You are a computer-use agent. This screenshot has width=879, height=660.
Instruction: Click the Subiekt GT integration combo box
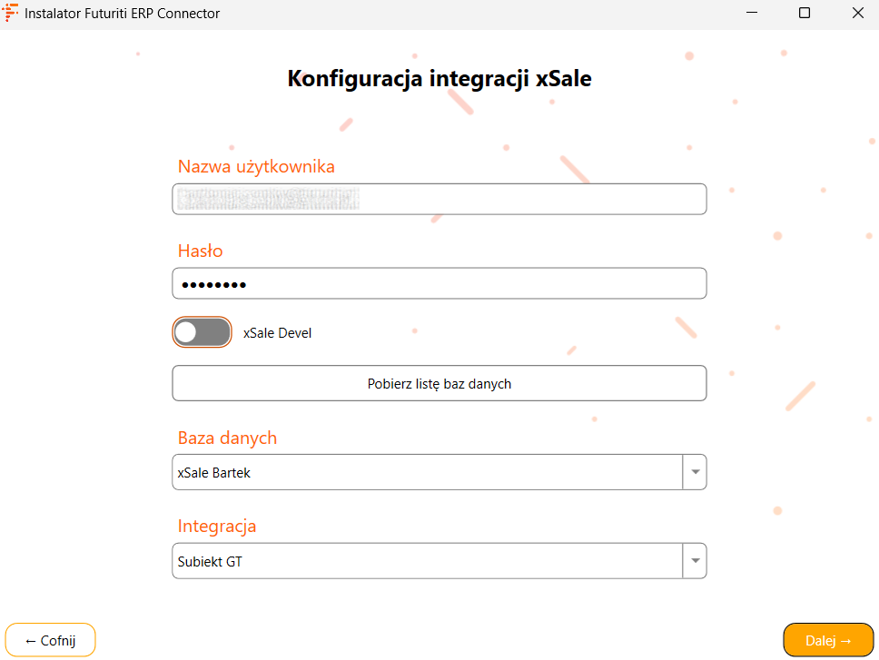pyautogui.click(x=427, y=561)
